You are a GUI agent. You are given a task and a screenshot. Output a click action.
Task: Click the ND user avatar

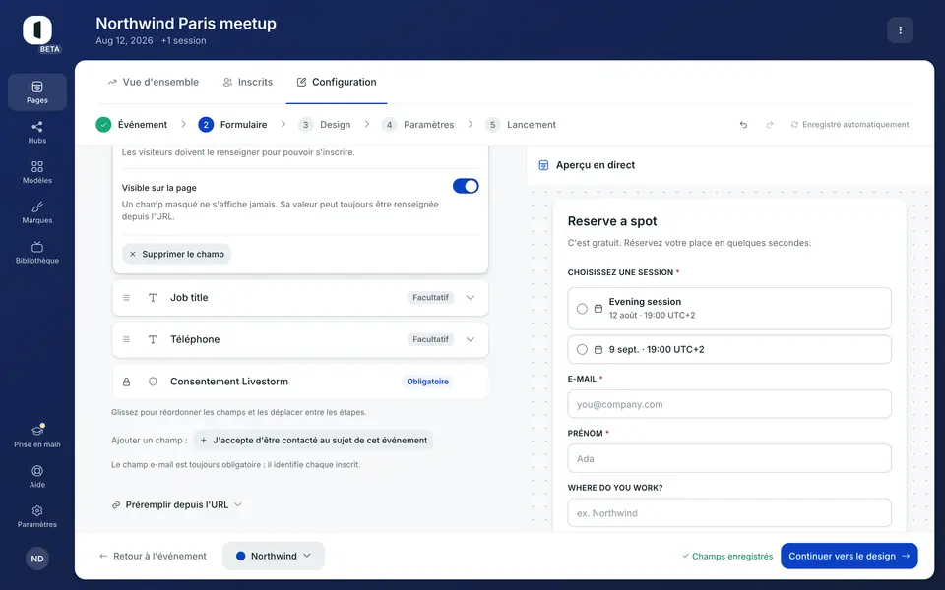(x=37, y=559)
